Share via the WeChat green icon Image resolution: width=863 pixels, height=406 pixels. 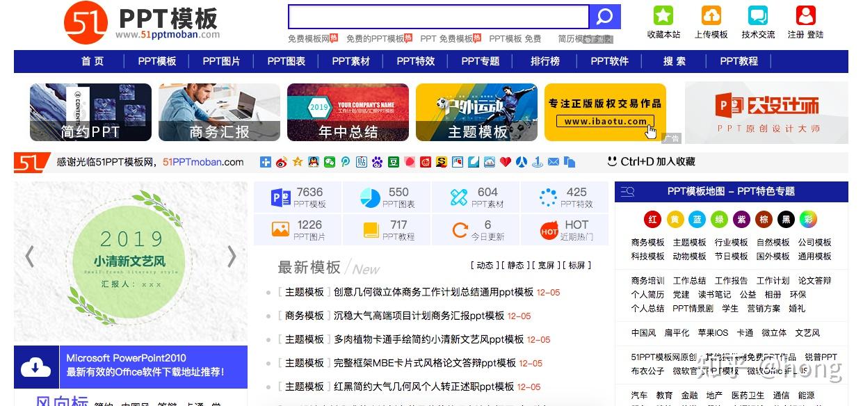click(330, 161)
